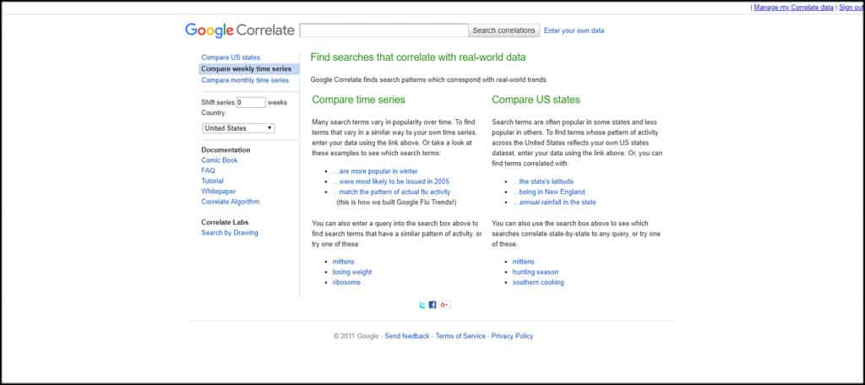
Task: Click mittens under Compare US states
Action: coord(524,262)
